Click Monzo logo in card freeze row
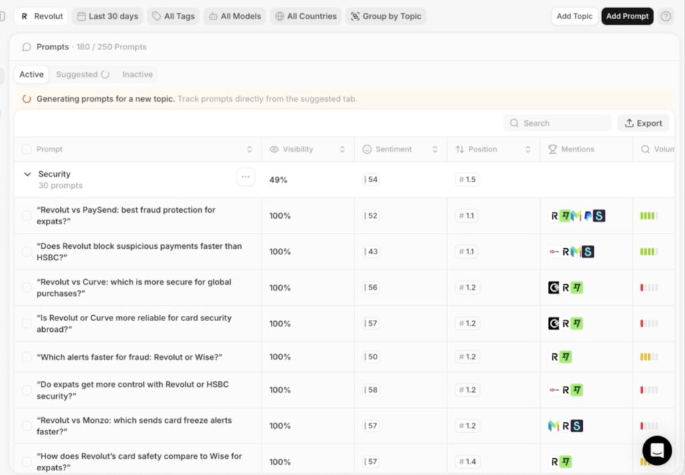Viewport: 685px width, 475px height. point(553,425)
